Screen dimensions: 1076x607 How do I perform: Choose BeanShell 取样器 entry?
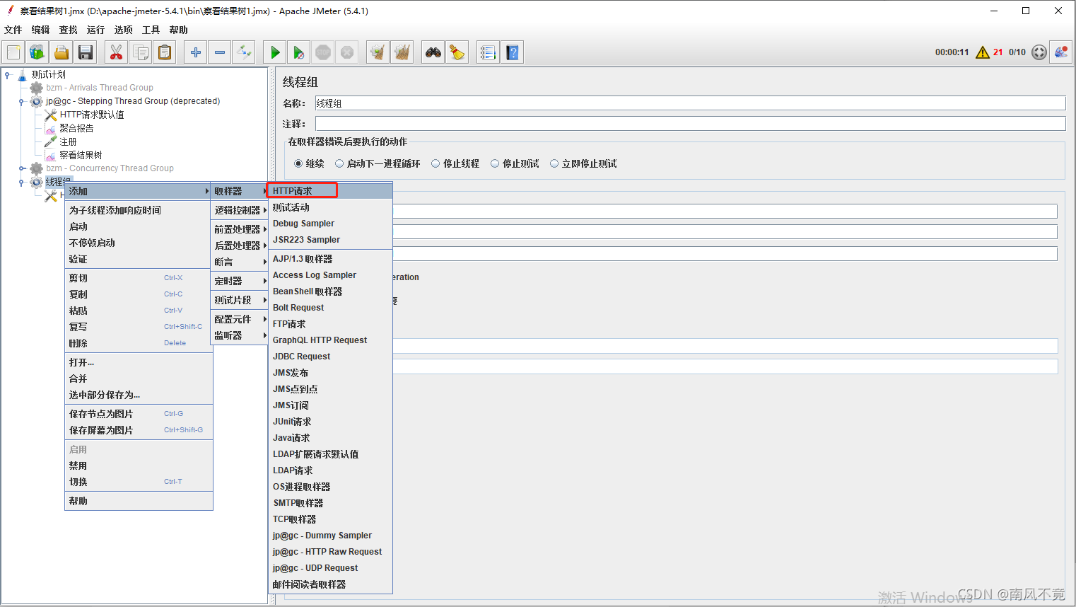[x=330, y=291]
